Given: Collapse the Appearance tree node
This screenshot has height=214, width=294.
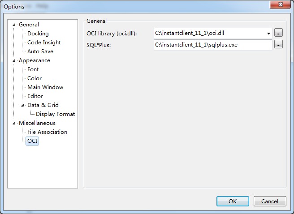Looking at the screenshot, I should coord(14,60).
